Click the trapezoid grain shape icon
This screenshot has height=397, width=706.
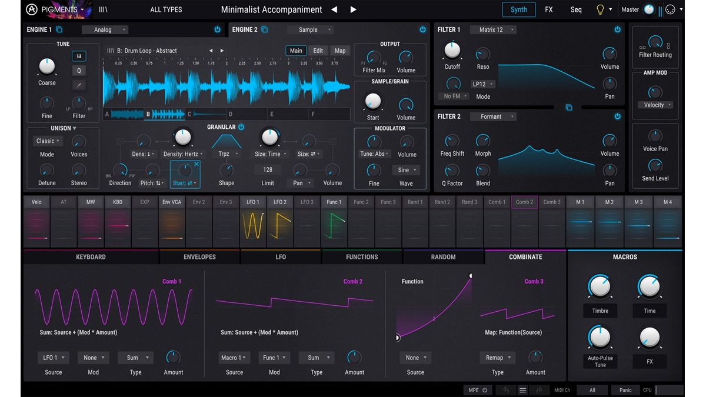click(226, 141)
